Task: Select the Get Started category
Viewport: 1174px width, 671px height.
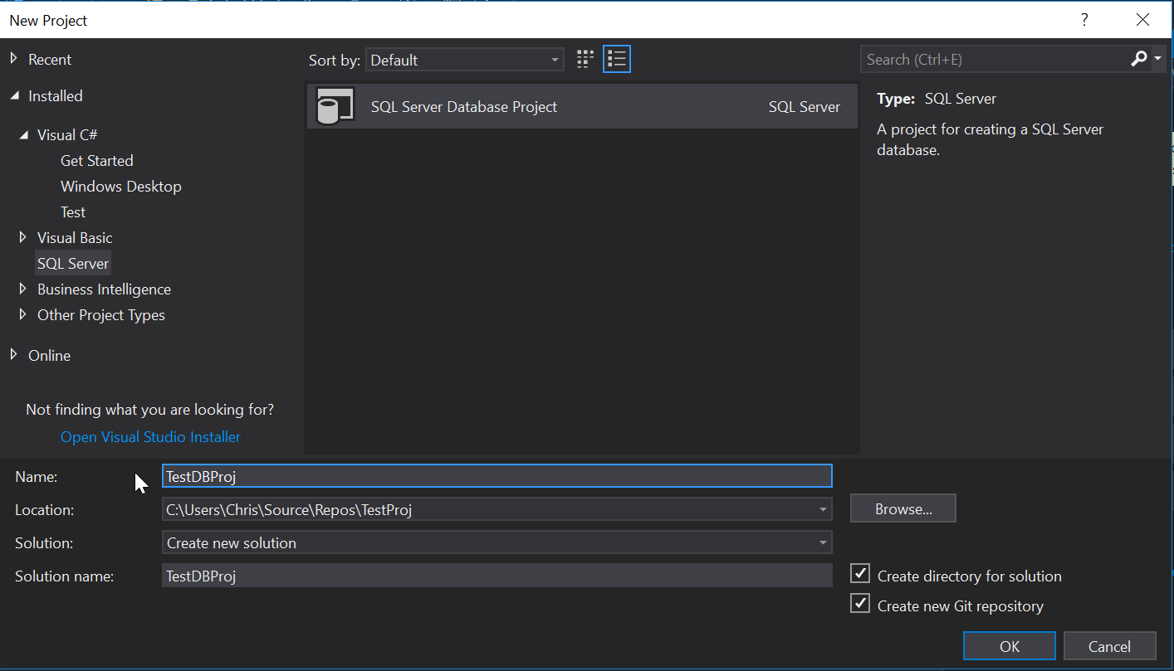Action: click(x=96, y=161)
